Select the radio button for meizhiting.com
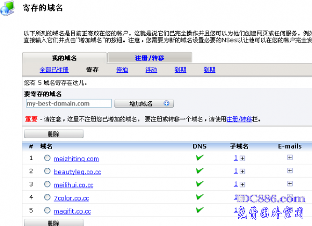312x226 pixels. (47, 158)
